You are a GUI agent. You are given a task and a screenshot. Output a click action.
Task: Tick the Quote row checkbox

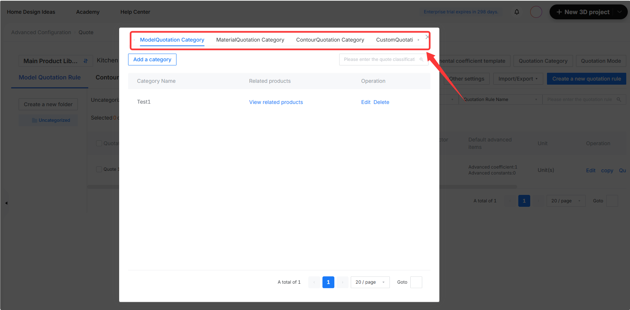pyautogui.click(x=99, y=169)
